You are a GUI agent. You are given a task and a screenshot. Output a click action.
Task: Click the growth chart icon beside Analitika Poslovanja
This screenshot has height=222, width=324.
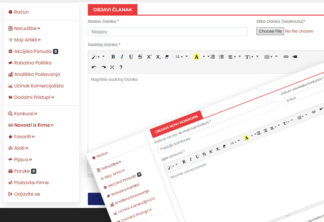coord(11,74)
